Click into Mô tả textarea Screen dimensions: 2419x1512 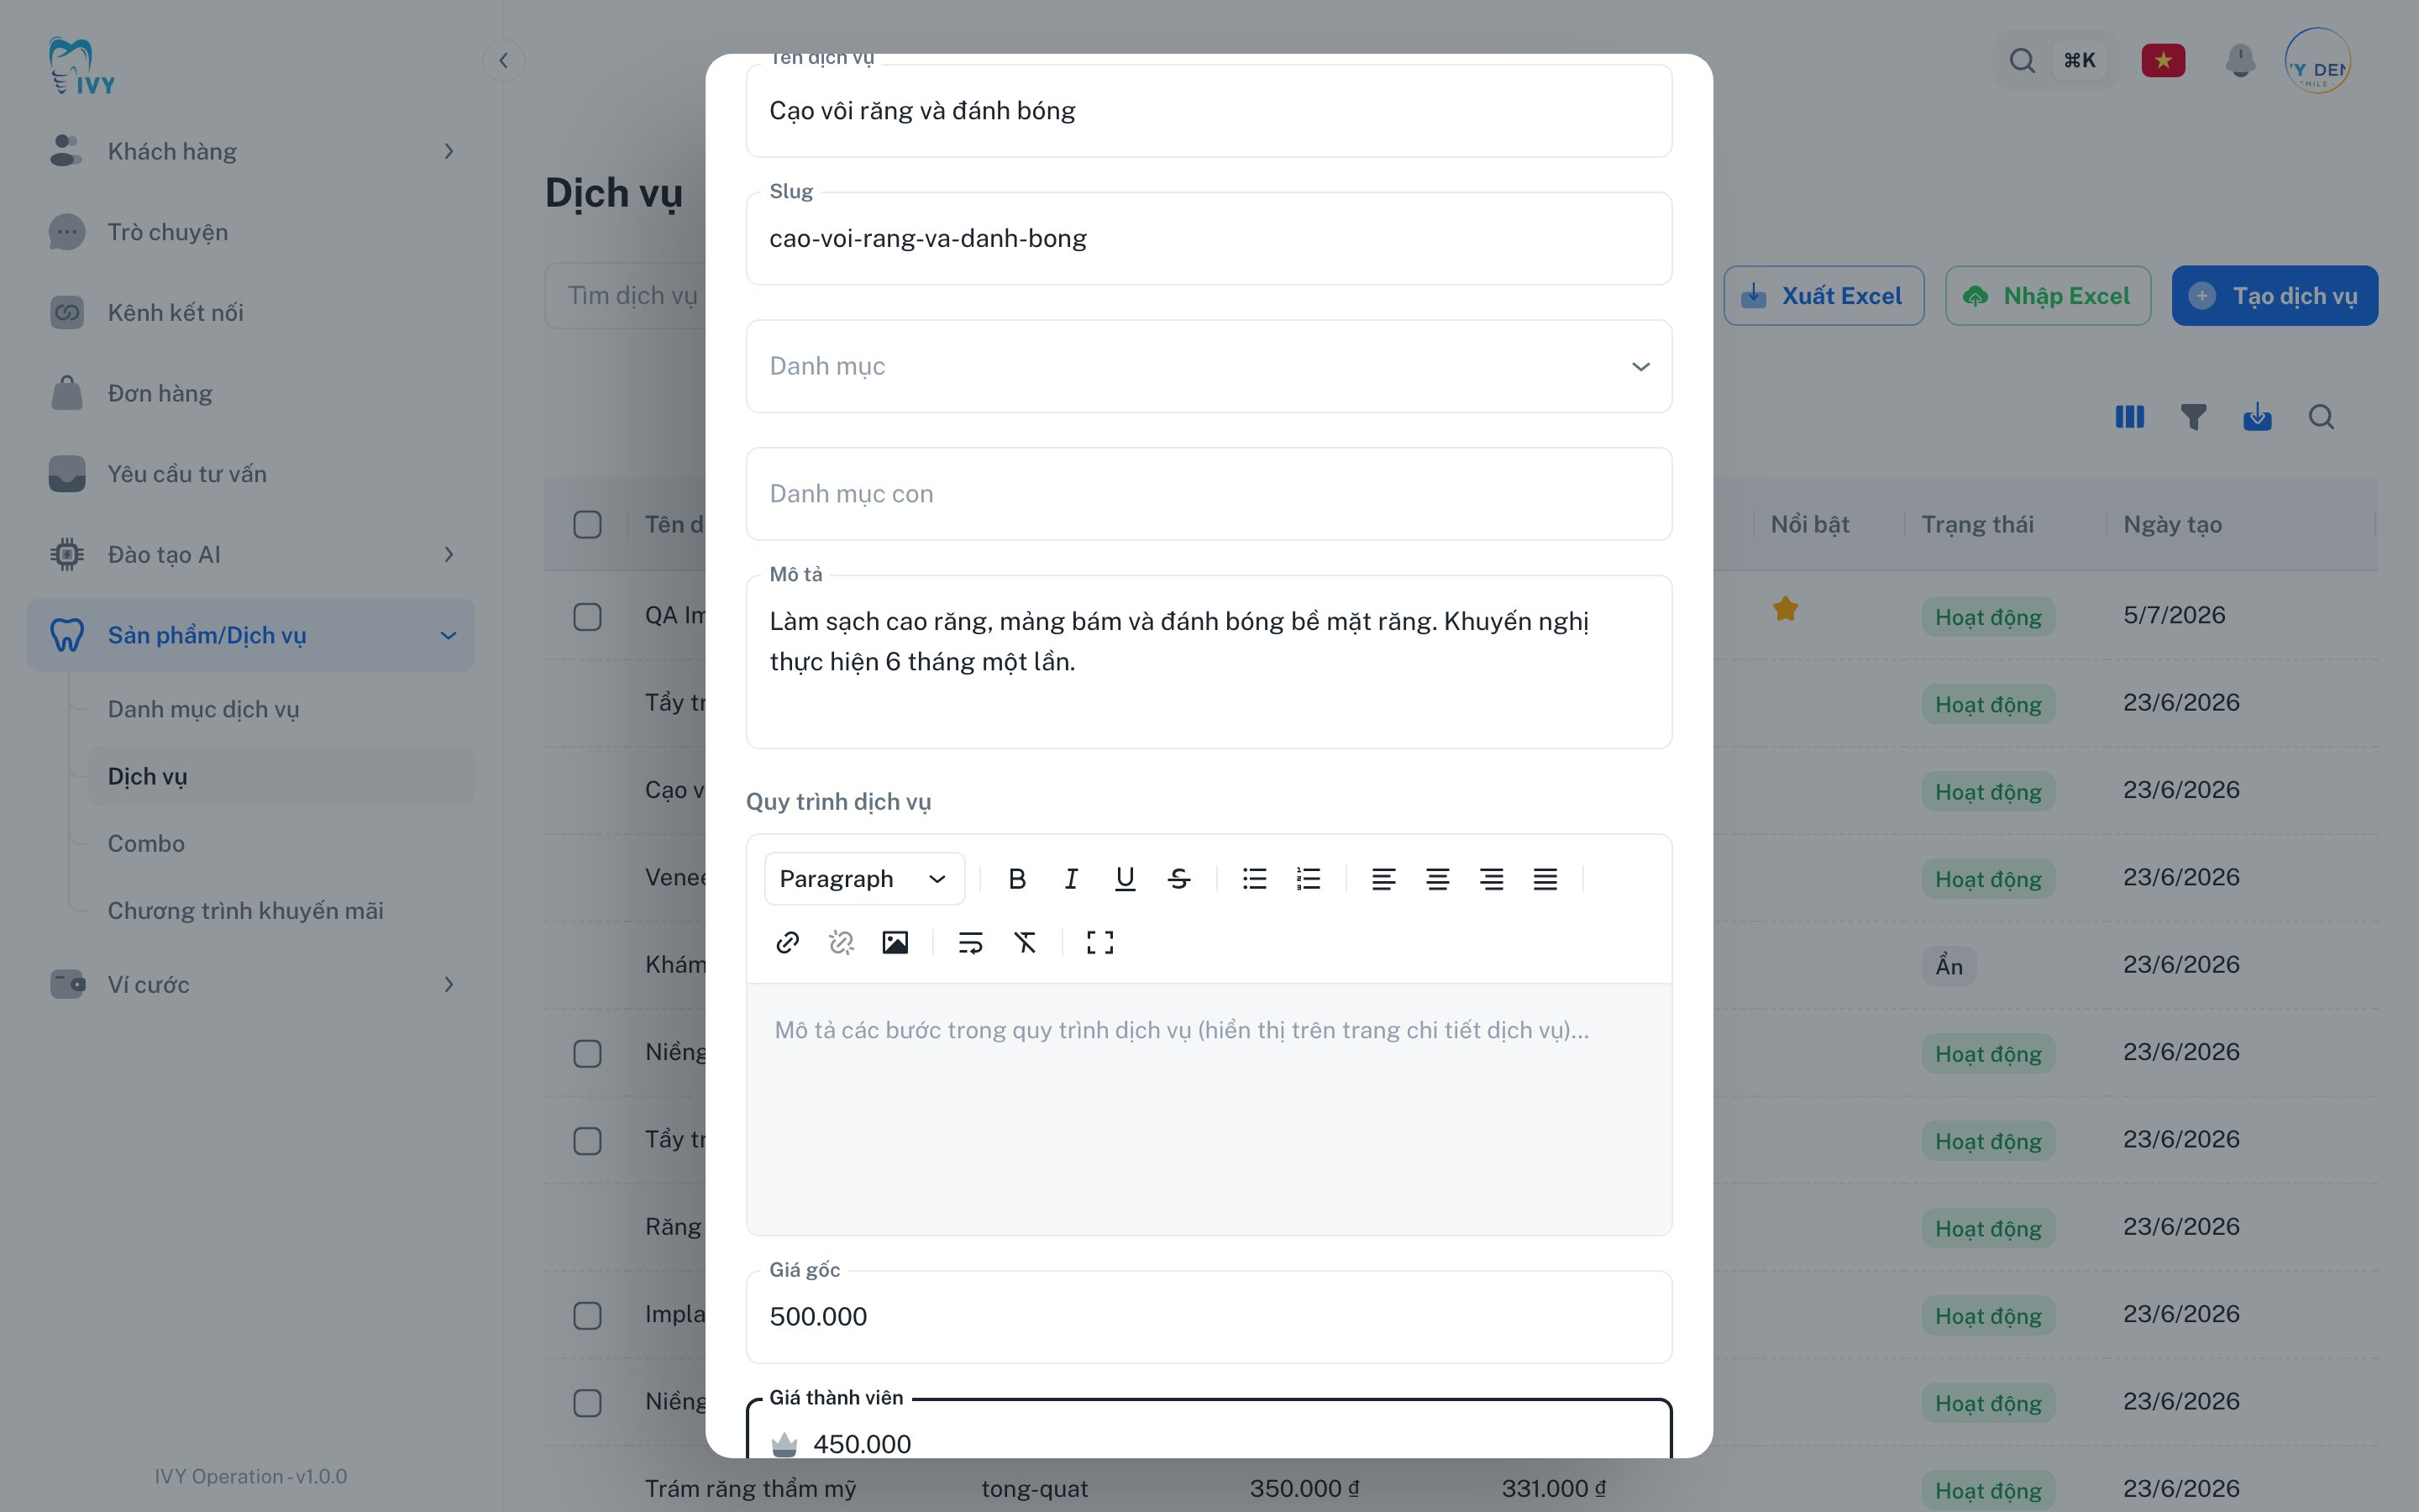tap(1209, 662)
